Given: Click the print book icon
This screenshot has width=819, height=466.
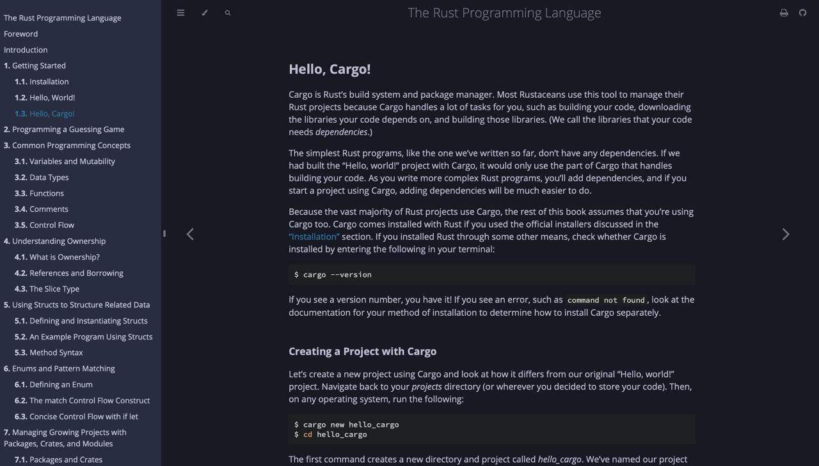Looking at the screenshot, I should point(784,13).
